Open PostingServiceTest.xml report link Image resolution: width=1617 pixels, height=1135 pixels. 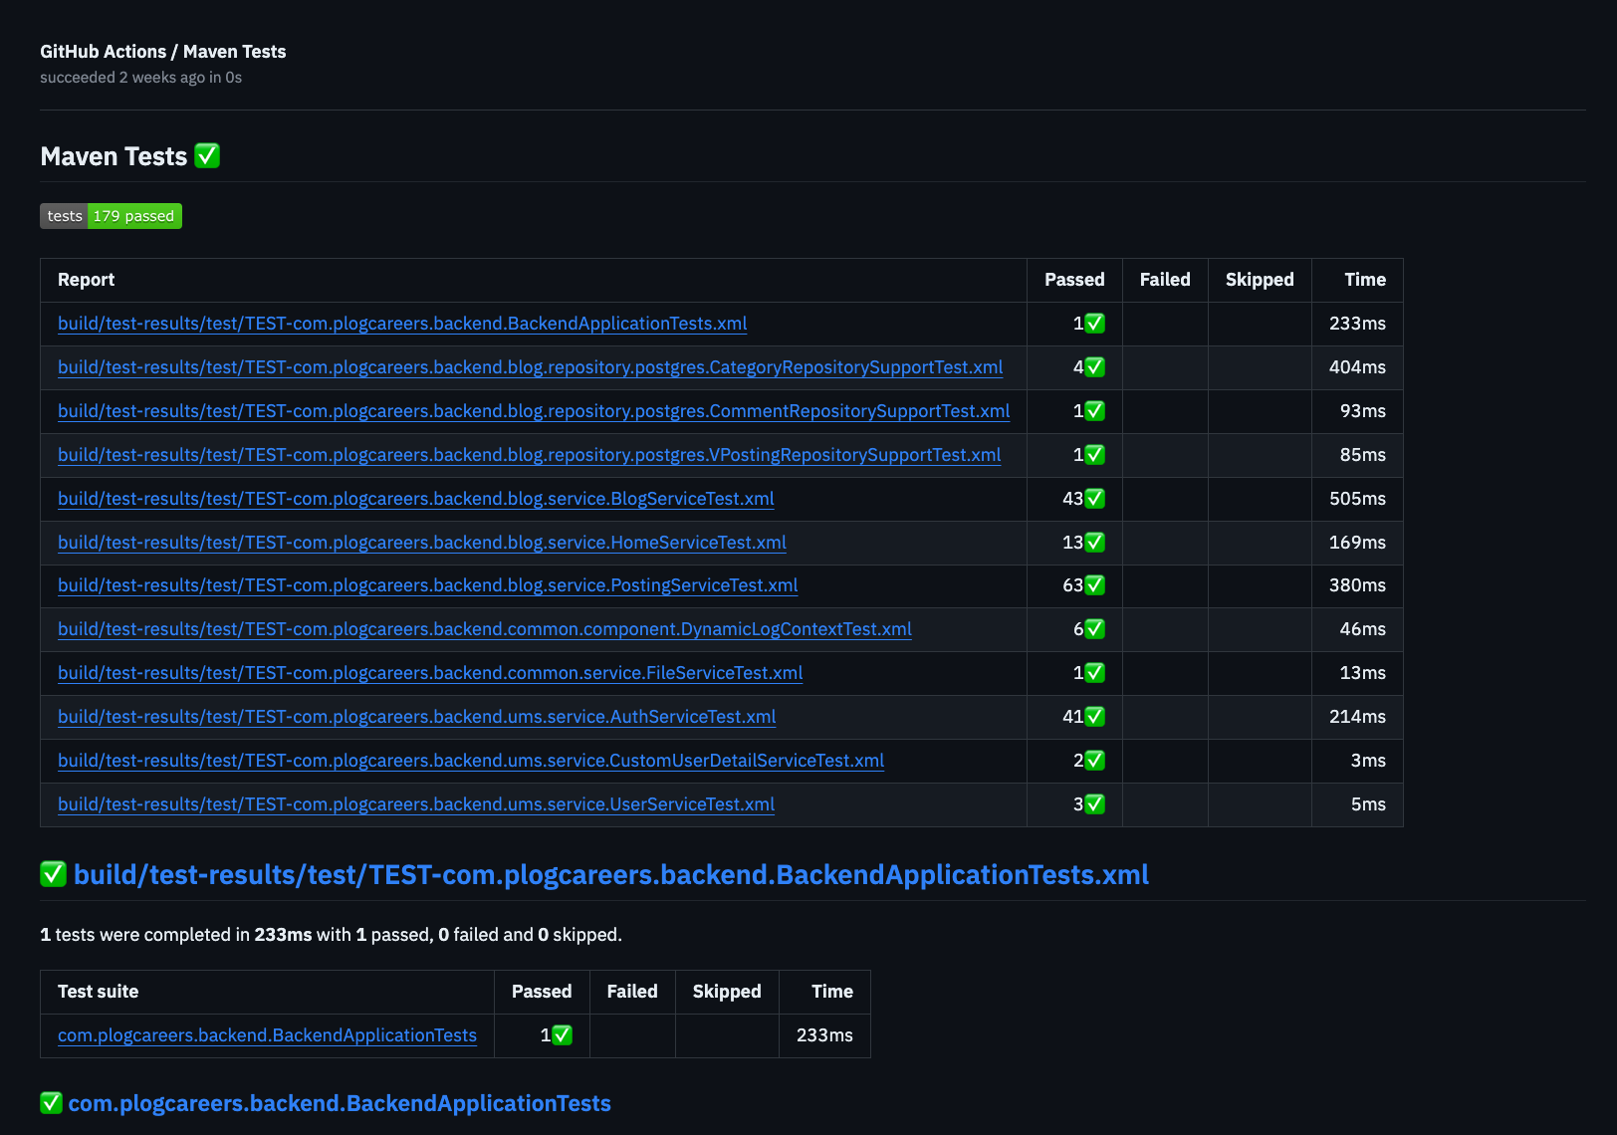[x=427, y=585]
